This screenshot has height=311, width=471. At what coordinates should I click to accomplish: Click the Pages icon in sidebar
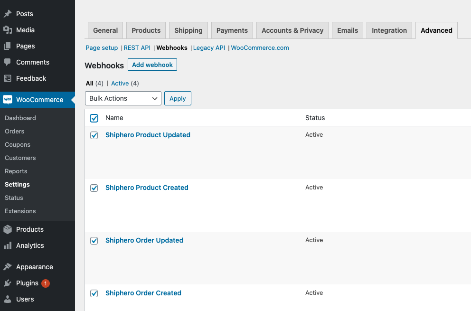8,46
